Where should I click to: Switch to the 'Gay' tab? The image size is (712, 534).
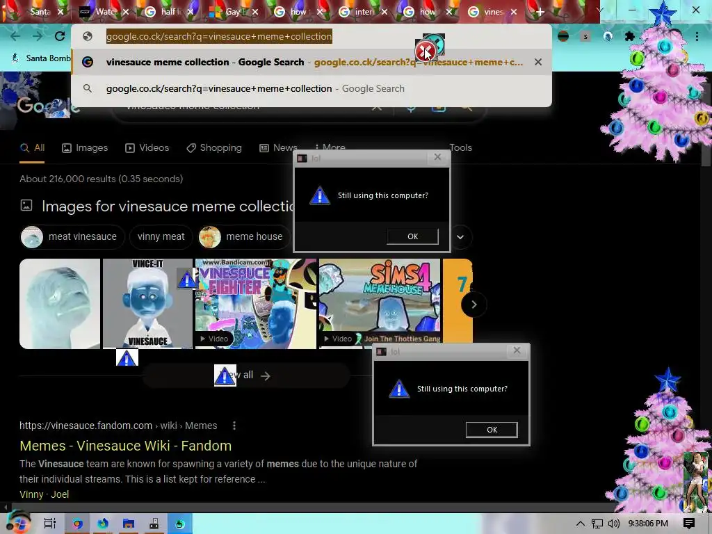point(234,12)
